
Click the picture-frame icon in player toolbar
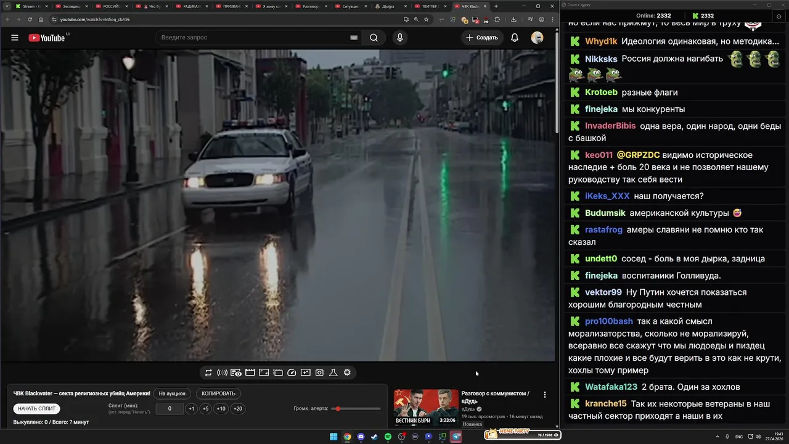coord(264,372)
